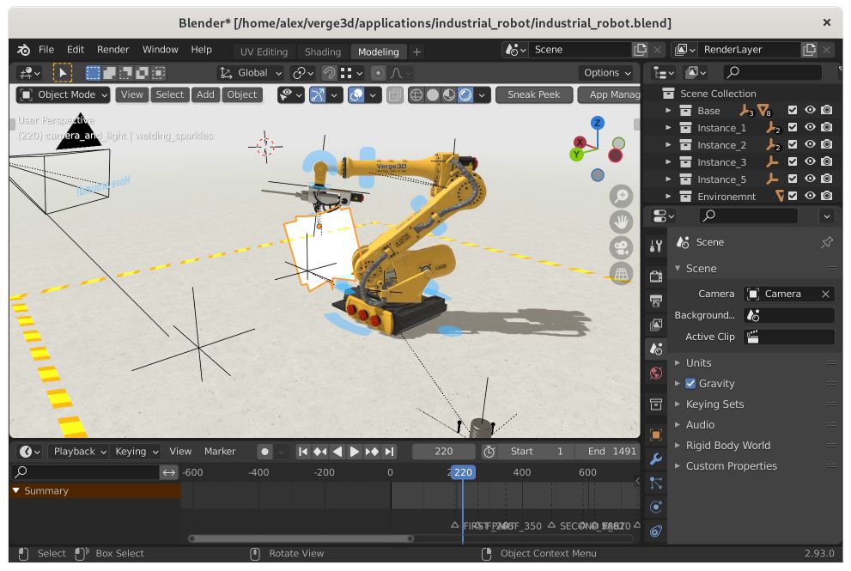Viewport: 851px width, 571px height.
Task: Jump to the animation start frame
Action: click(303, 452)
